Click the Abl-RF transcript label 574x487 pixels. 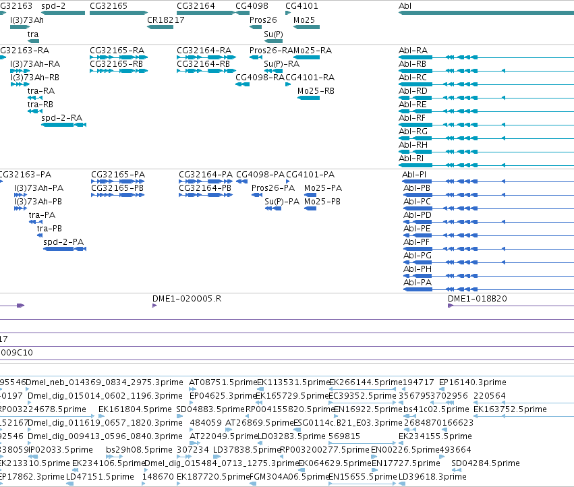pos(412,118)
